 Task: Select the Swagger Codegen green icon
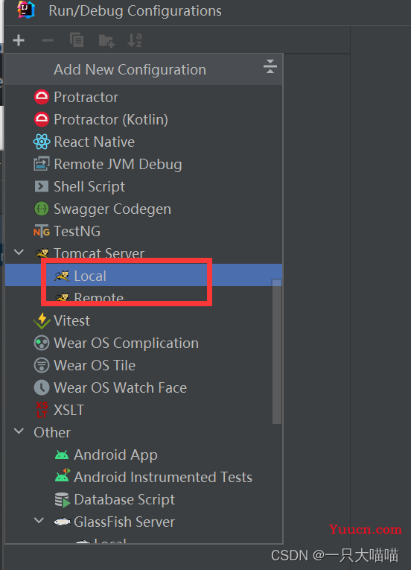(42, 209)
